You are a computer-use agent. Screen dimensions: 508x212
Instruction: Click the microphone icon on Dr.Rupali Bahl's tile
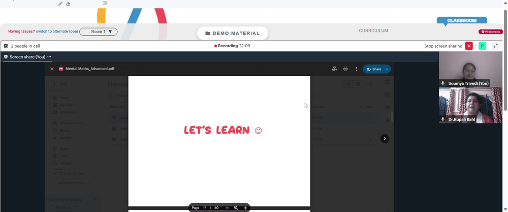click(x=443, y=119)
